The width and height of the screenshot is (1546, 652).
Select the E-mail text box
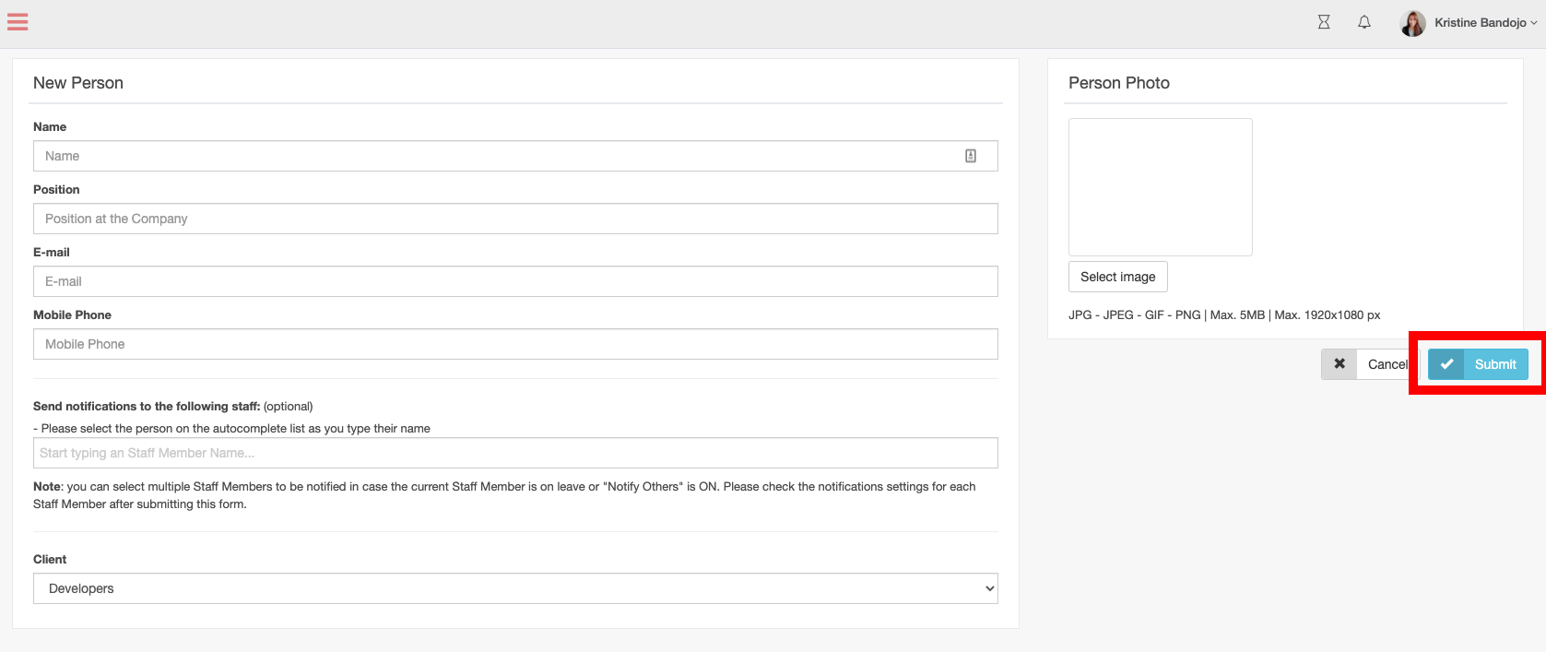[515, 281]
